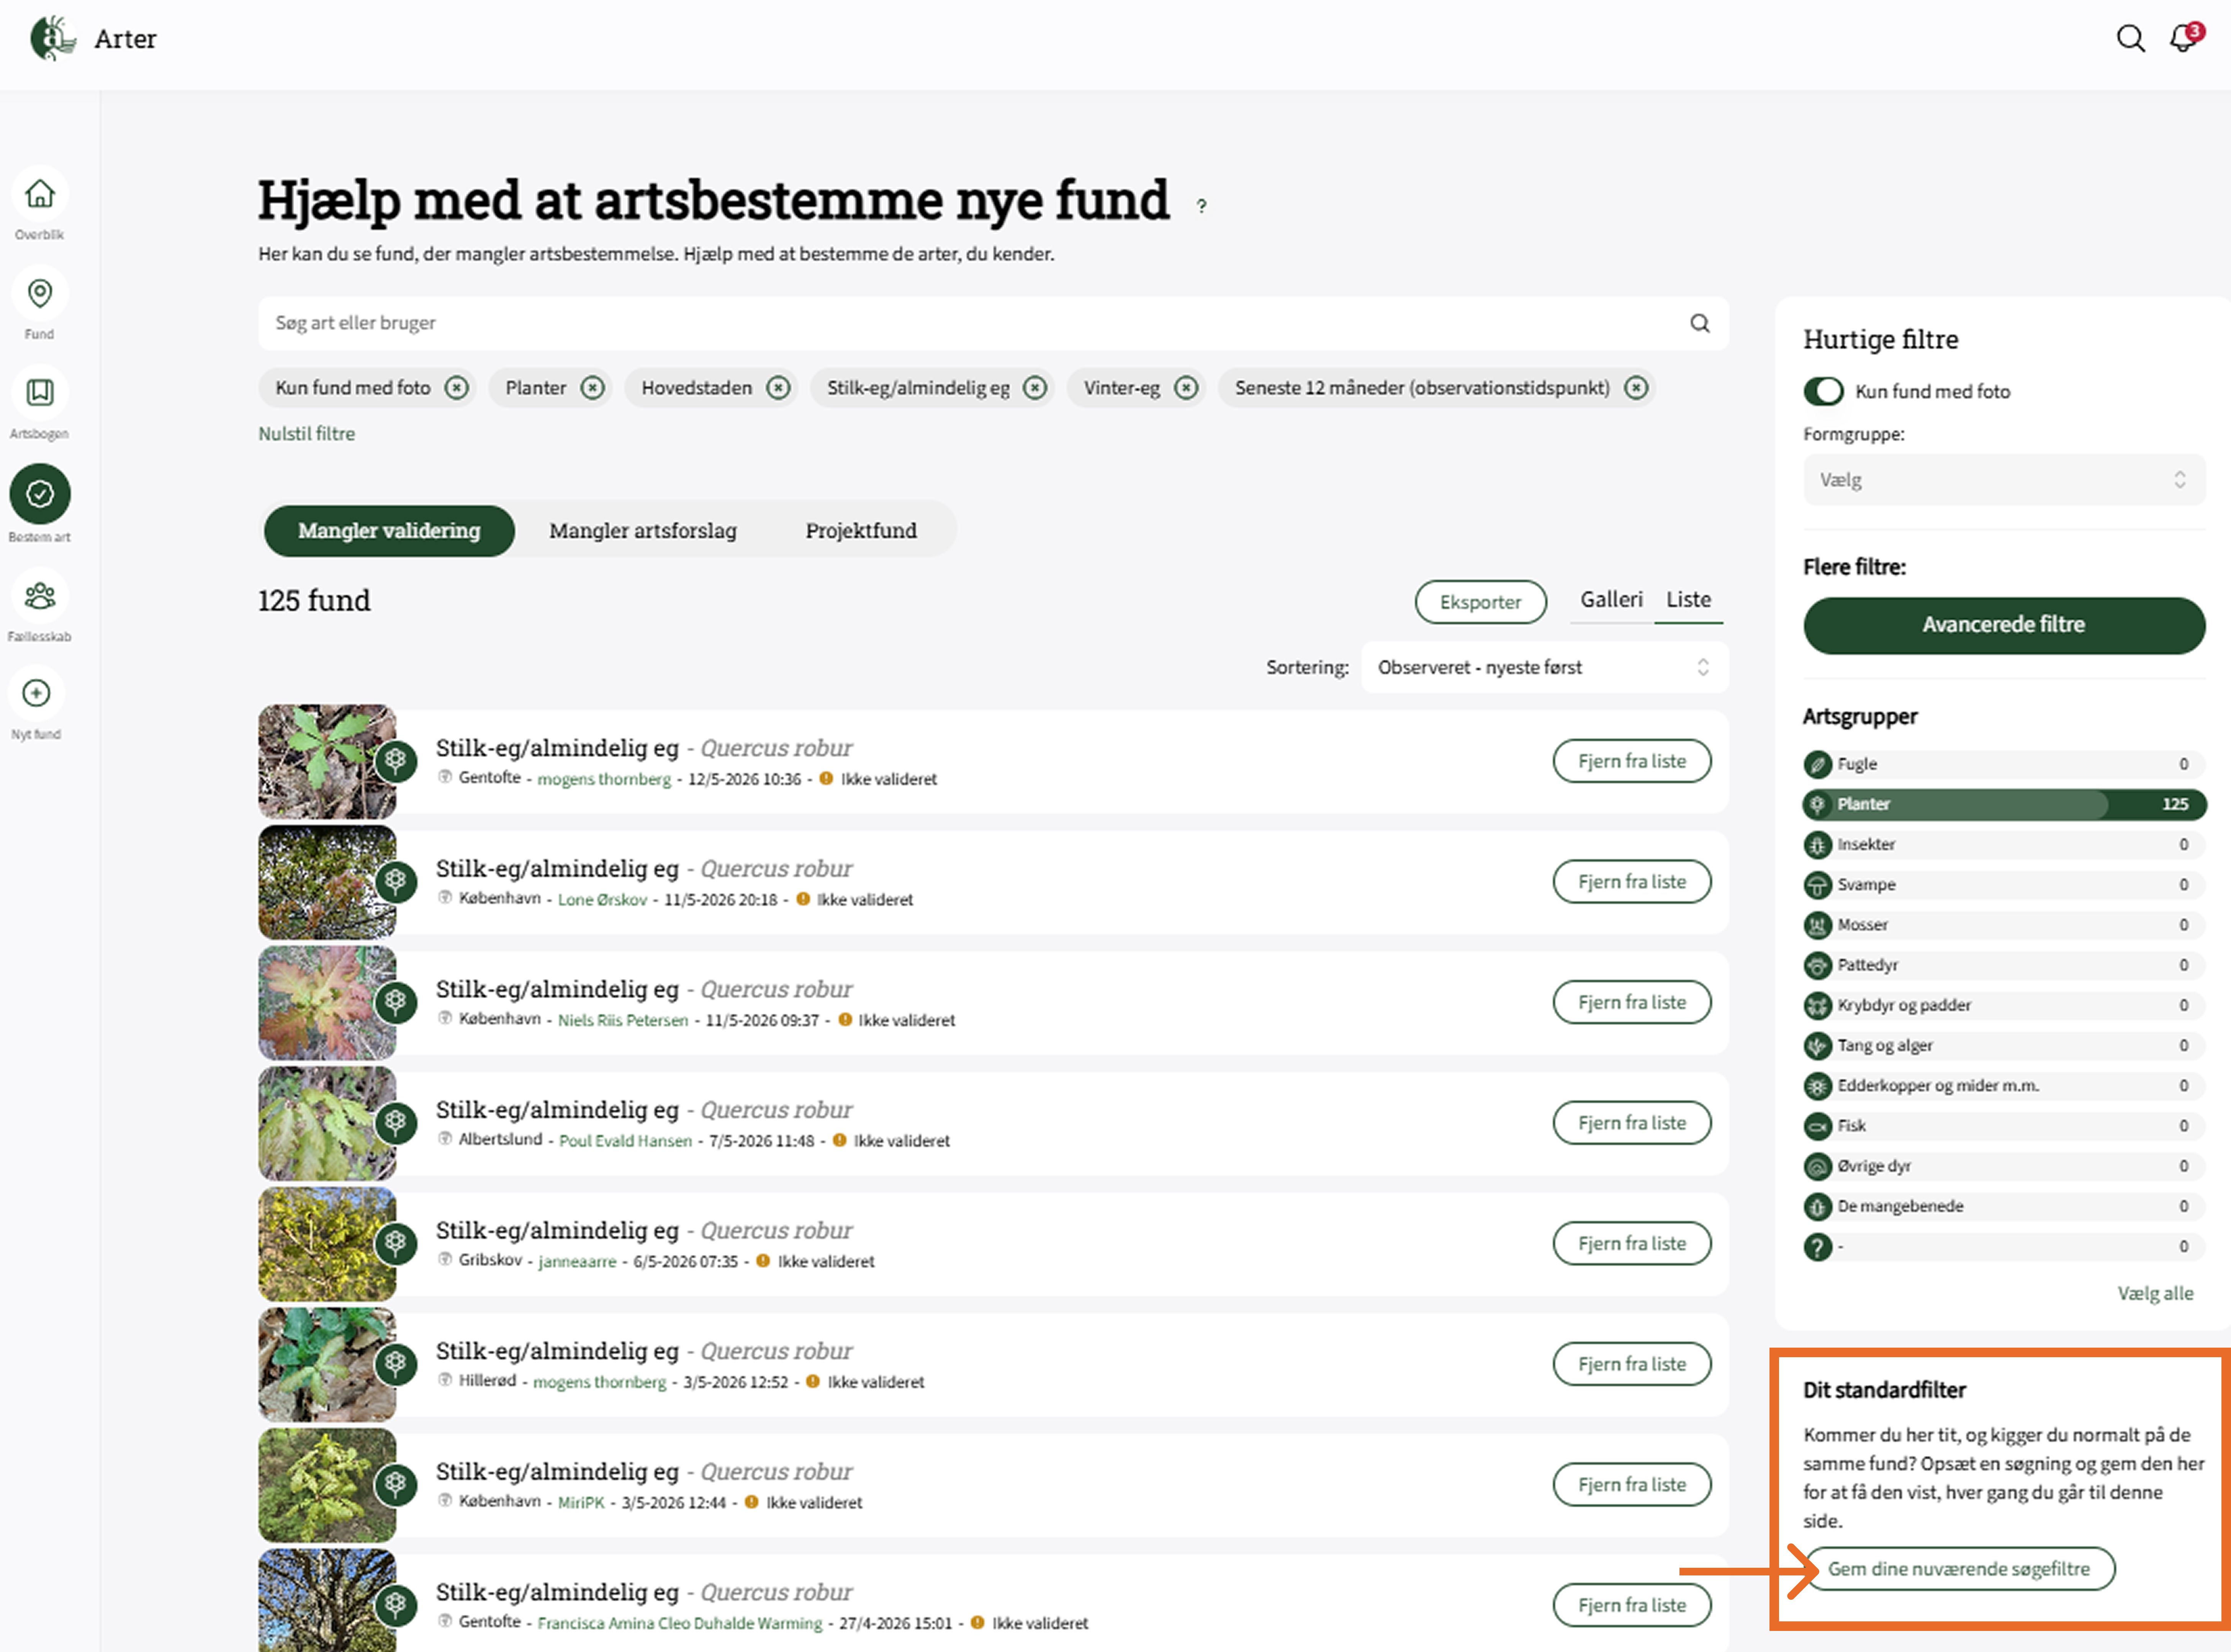
Task: Open the thumbnail of the Gribskov find
Action: [x=327, y=1244]
